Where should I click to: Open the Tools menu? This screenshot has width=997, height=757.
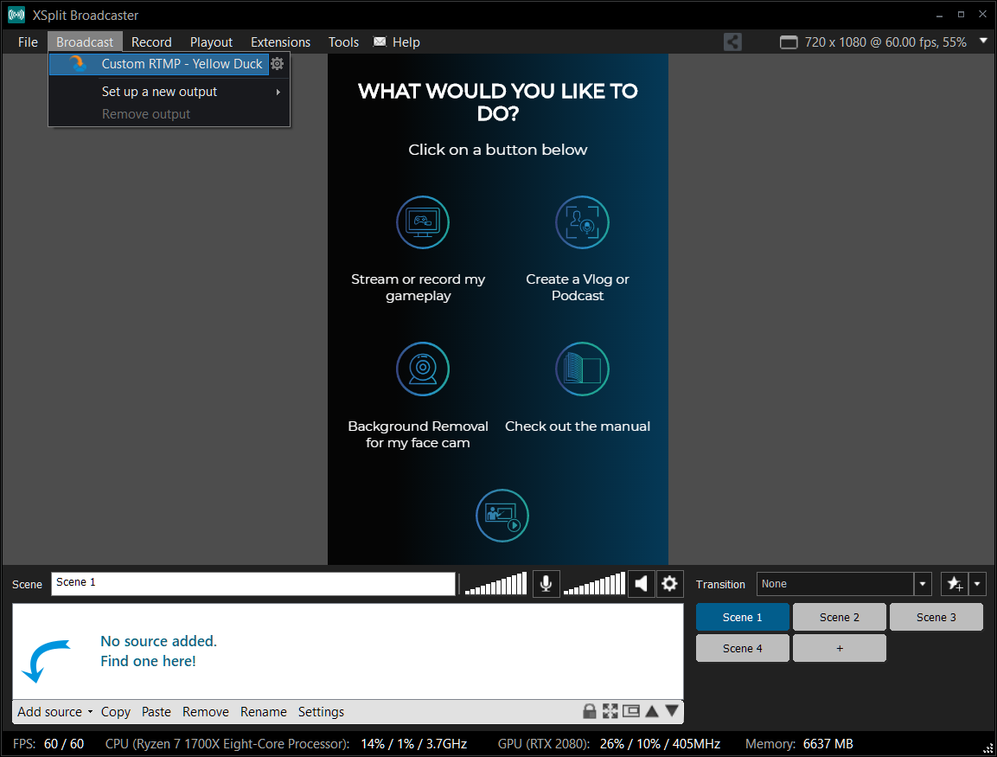[343, 42]
